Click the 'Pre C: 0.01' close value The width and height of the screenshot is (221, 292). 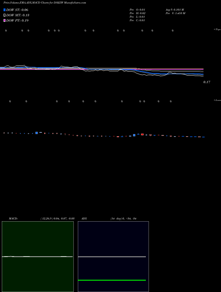coord(137,20)
